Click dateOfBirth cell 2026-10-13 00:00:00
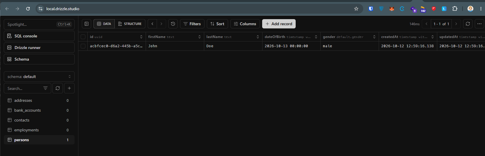485x156 pixels. 291,46
